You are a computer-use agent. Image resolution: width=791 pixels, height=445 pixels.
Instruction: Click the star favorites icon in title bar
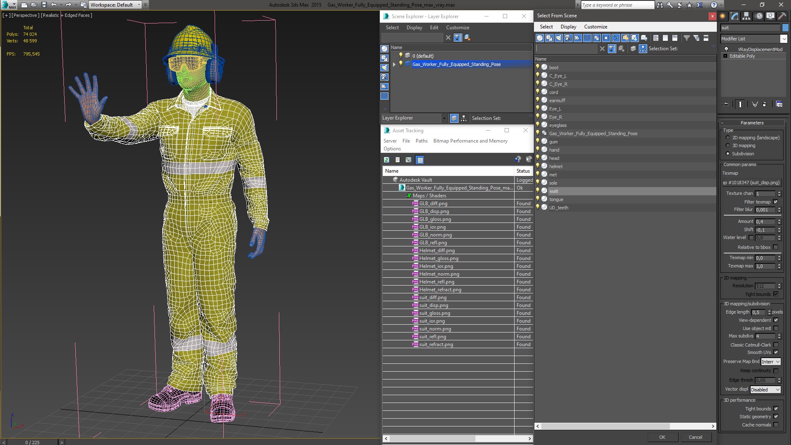coord(690,5)
